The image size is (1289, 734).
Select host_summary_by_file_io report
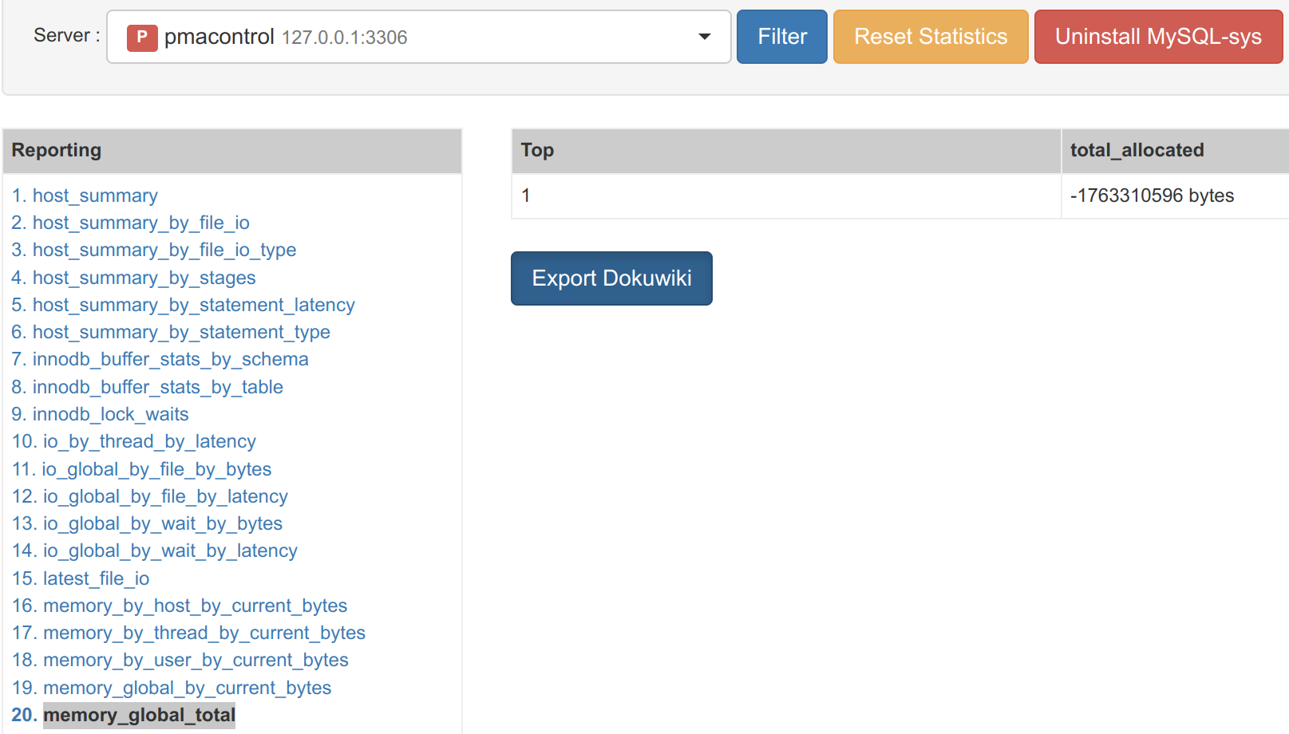pos(140,223)
